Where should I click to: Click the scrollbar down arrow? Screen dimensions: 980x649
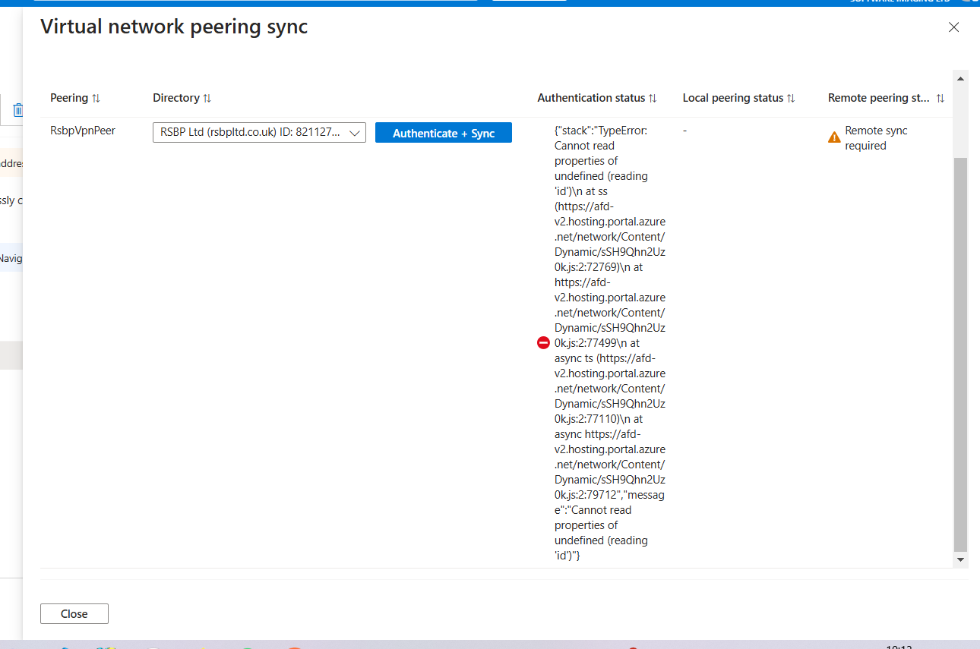(x=960, y=559)
